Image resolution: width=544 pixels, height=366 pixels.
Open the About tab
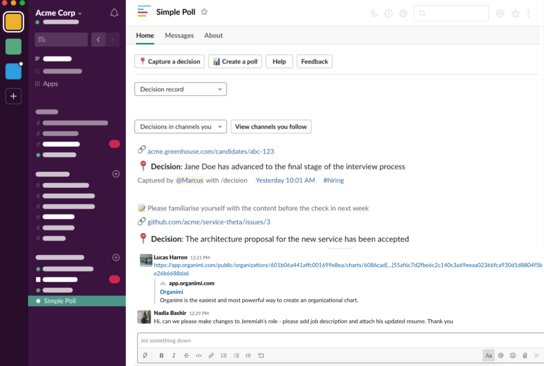pos(213,35)
